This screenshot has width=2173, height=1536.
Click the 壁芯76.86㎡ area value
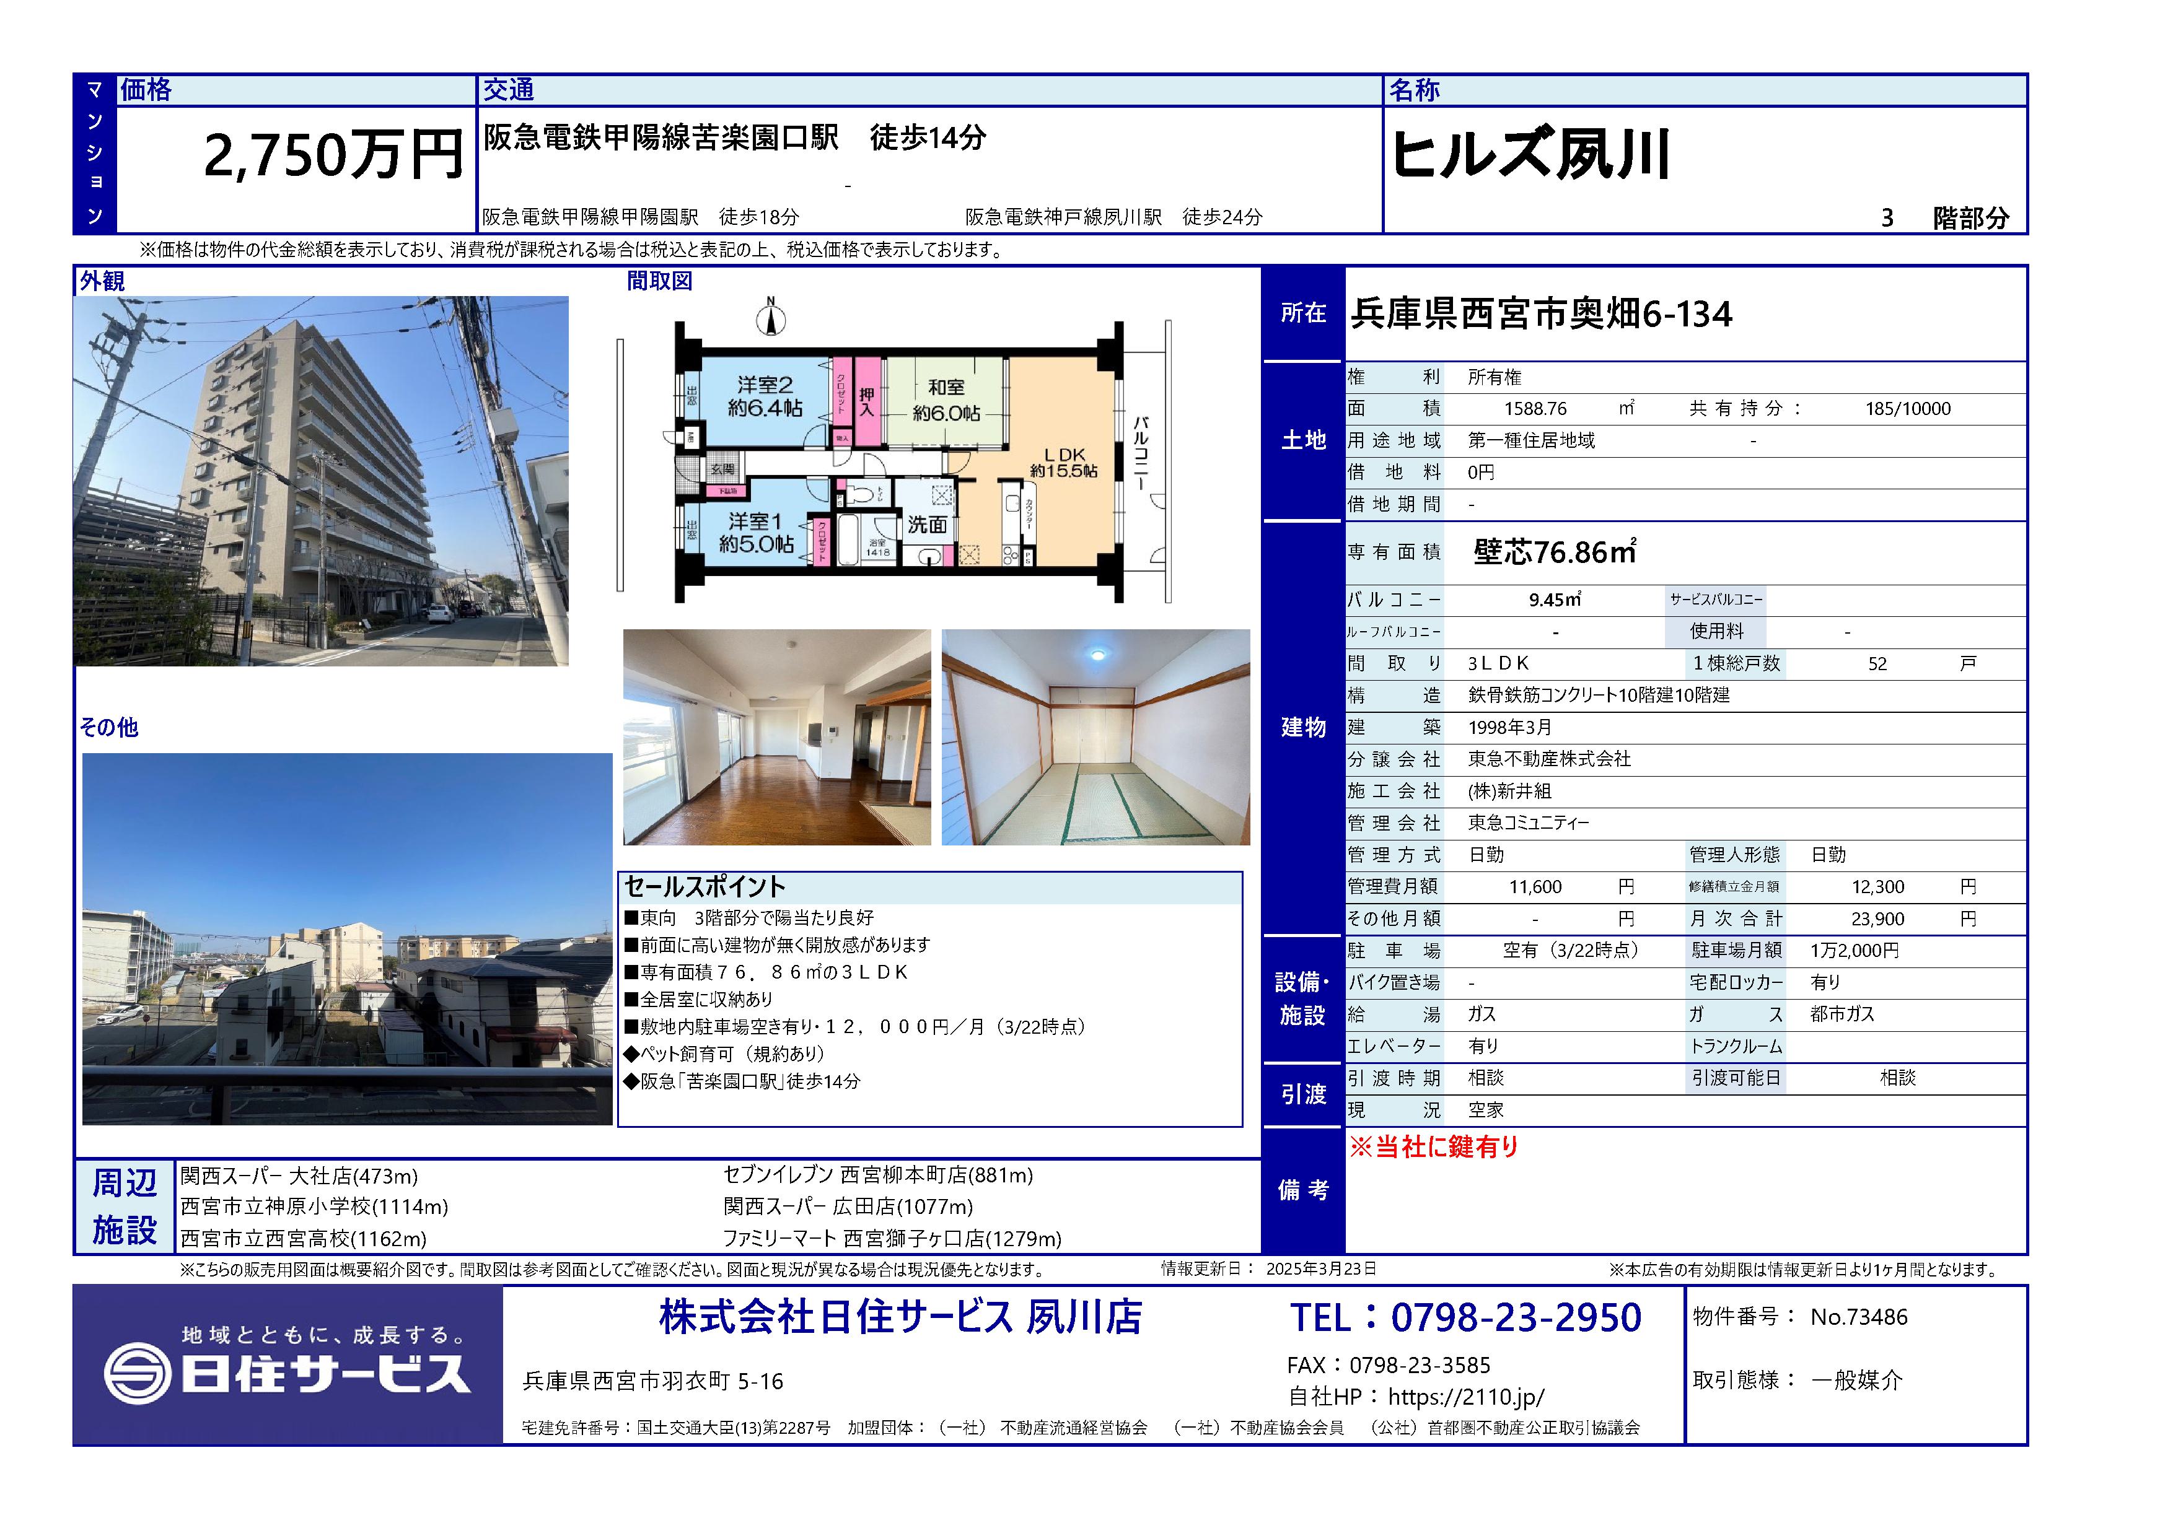click(x=1554, y=552)
